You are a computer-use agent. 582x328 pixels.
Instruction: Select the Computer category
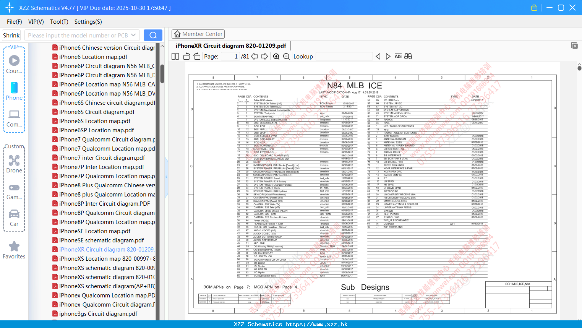point(14,118)
